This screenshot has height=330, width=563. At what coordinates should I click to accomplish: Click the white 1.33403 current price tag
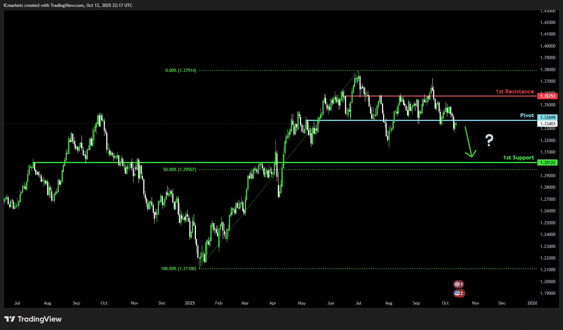click(547, 124)
